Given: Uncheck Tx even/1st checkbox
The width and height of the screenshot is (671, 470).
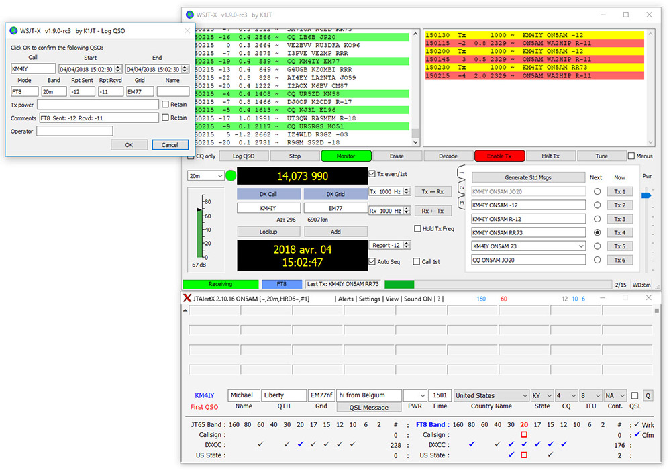Looking at the screenshot, I should click(x=372, y=174).
